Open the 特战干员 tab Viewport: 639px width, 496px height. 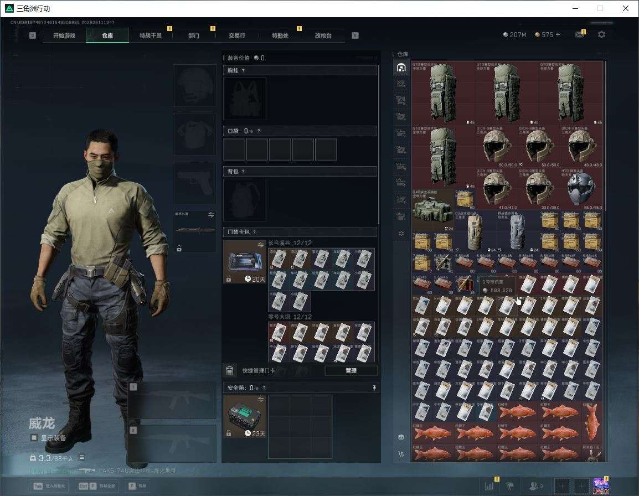(151, 35)
